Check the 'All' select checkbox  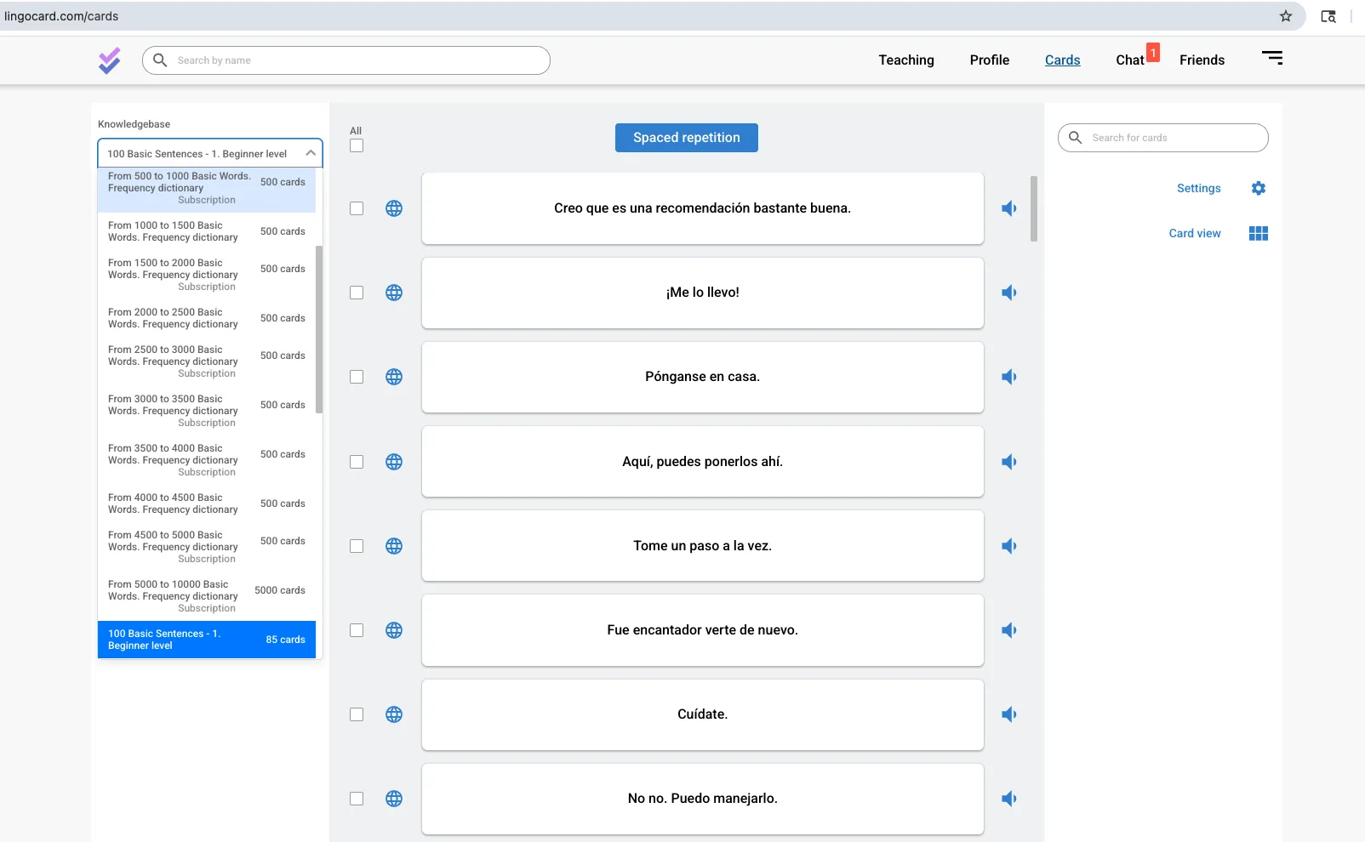(x=357, y=145)
